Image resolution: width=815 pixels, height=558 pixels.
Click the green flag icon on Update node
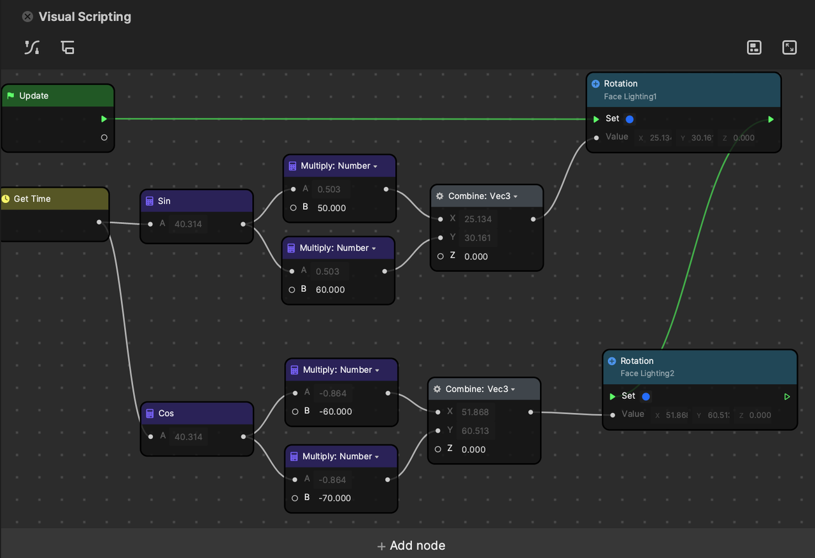10,96
